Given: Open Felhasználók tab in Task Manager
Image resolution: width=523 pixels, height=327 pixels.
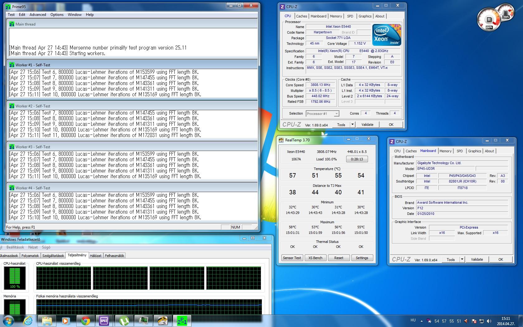Looking at the screenshot, I should pos(115,256).
